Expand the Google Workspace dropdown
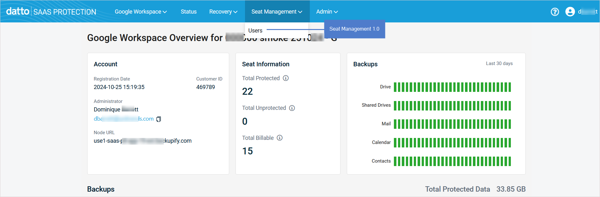Image resolution: width=600 pixels, height=197 pixels. (141, 12)
